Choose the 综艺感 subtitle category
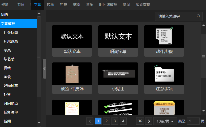This screenshot has height=127, width=206. tap(9, 59)
